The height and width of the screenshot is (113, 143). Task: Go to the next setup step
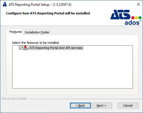[102, 106]
